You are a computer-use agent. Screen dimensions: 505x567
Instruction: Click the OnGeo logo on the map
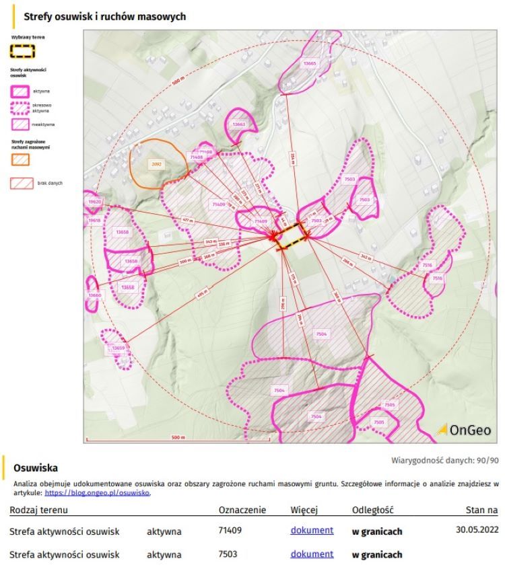(464, 430)
